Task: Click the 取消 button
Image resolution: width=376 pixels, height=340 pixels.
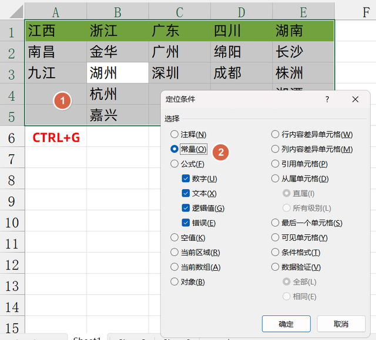Action: (341, 324)
